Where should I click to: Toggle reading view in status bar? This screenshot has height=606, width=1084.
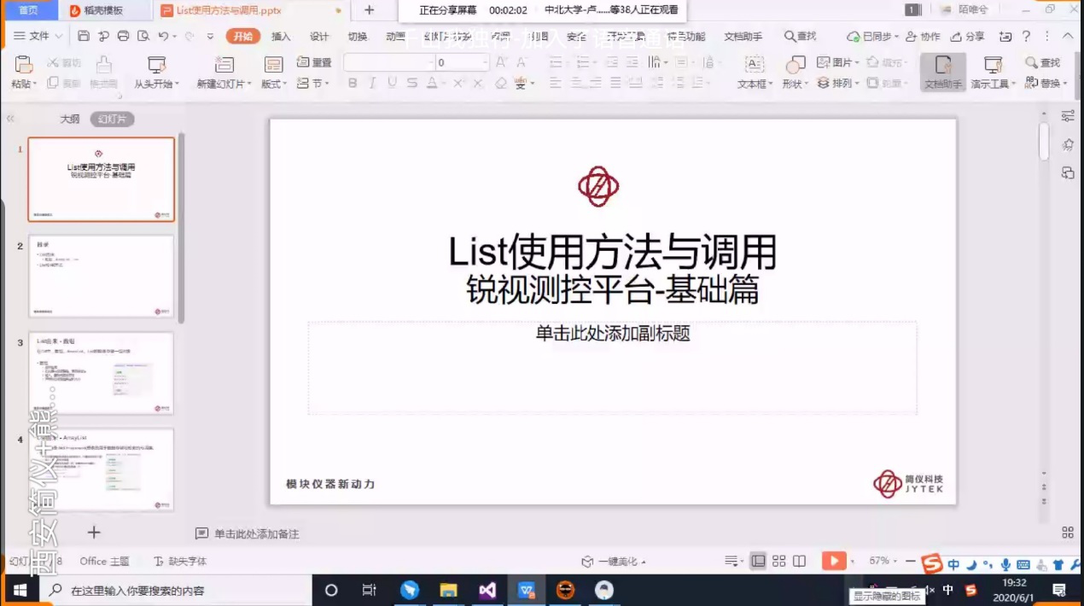[x=799, y=561]
